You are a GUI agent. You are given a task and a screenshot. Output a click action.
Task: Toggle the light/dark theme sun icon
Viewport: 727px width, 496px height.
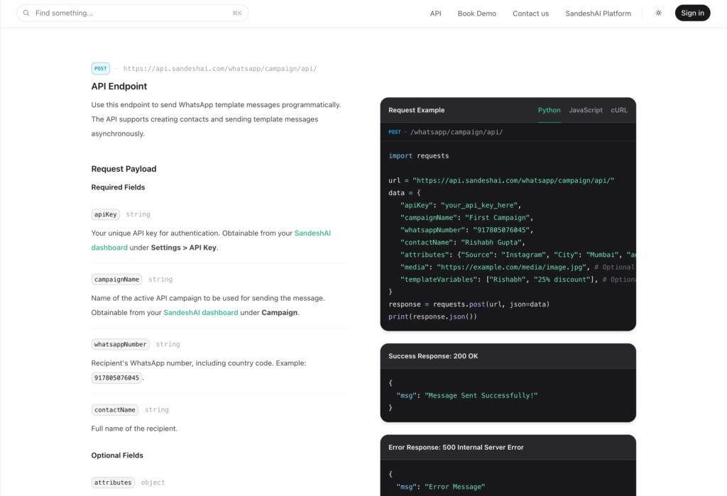(x=658, y=13)
